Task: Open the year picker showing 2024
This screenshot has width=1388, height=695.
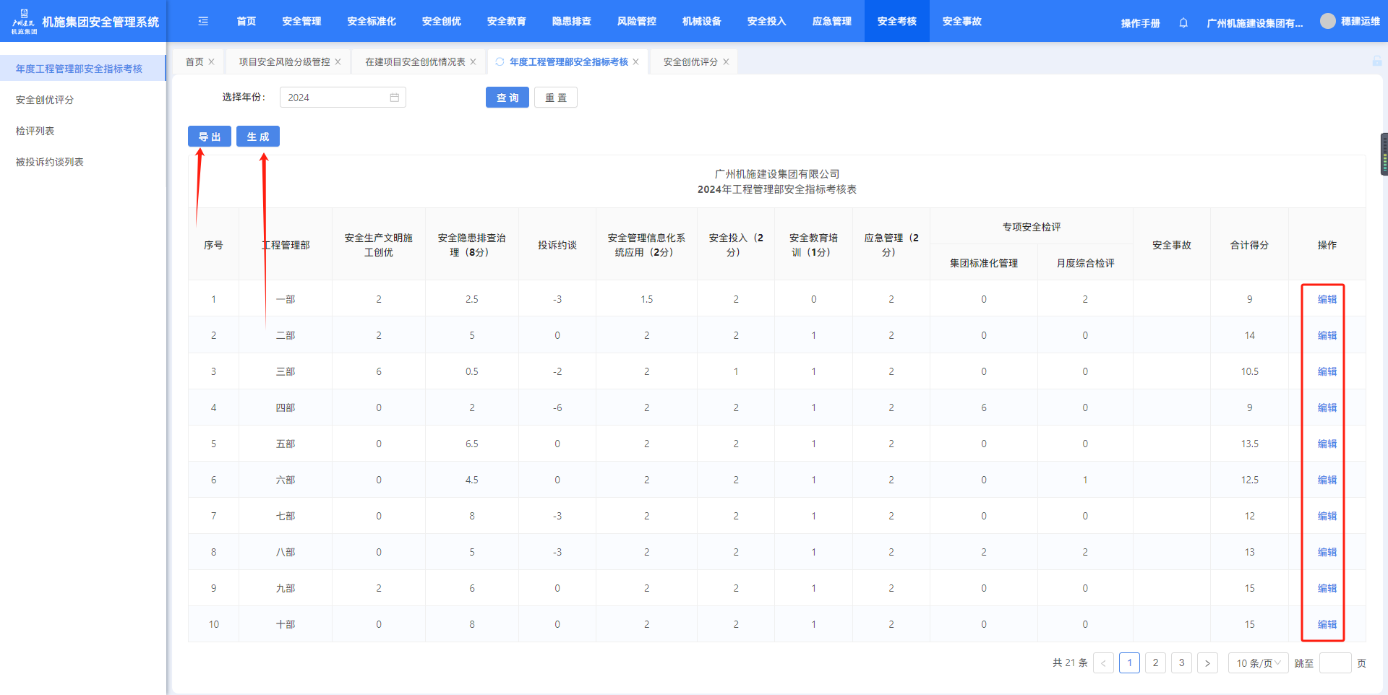Action: (336, 98)
